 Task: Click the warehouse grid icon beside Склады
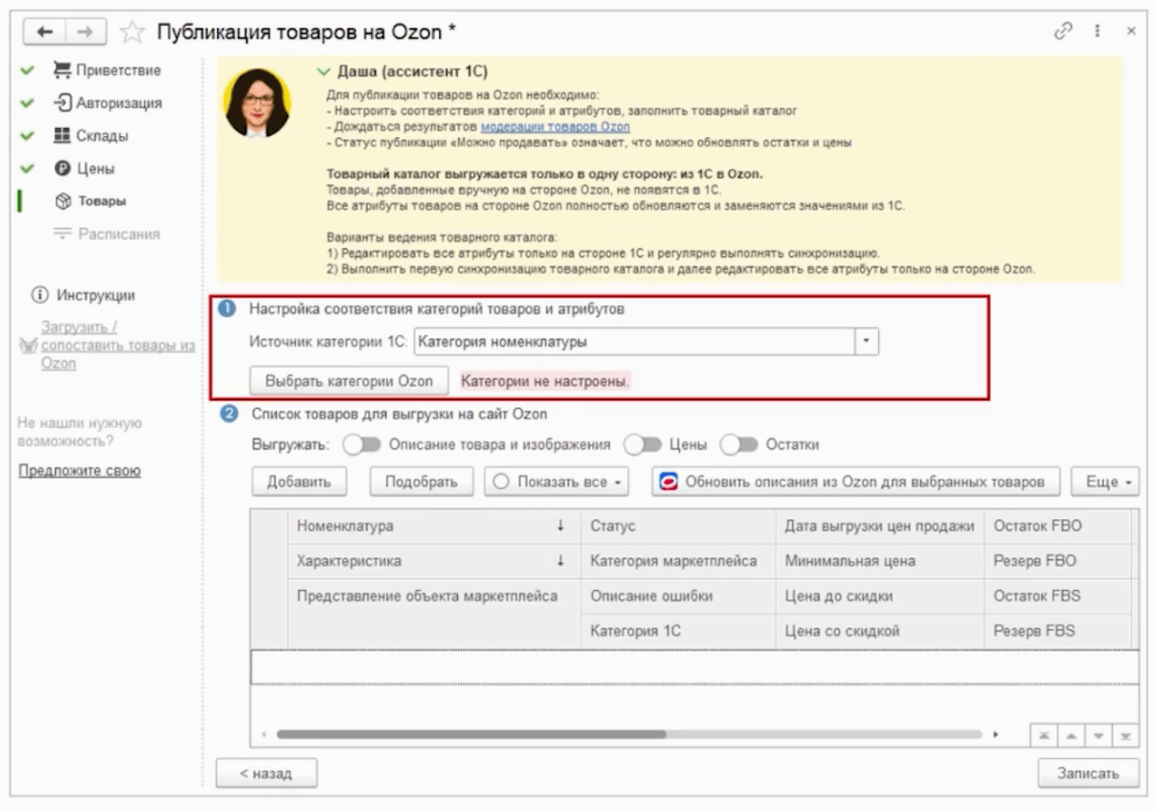[62, 136]
